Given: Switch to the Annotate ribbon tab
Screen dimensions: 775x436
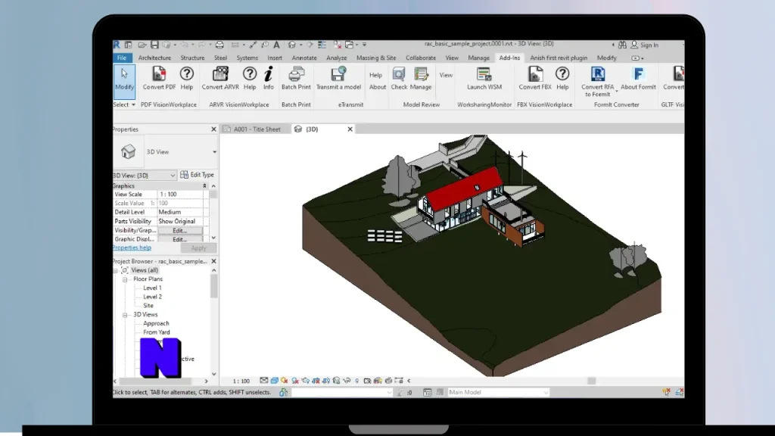Looking at the screenshot, I should (304, 58).
